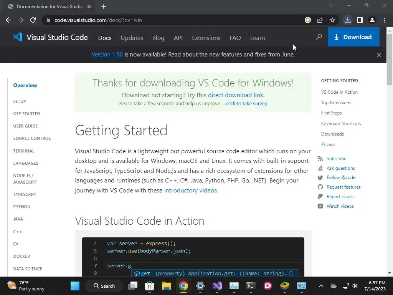Viewport: 393px width, 295px height.
Task: Expand the LANGUAGES docs section
Action: tap(26, 163)
